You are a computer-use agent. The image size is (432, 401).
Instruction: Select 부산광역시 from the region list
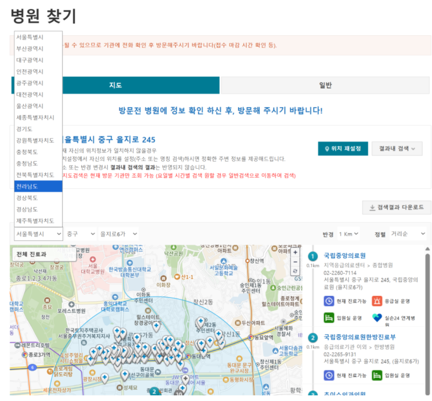(38, 48)
